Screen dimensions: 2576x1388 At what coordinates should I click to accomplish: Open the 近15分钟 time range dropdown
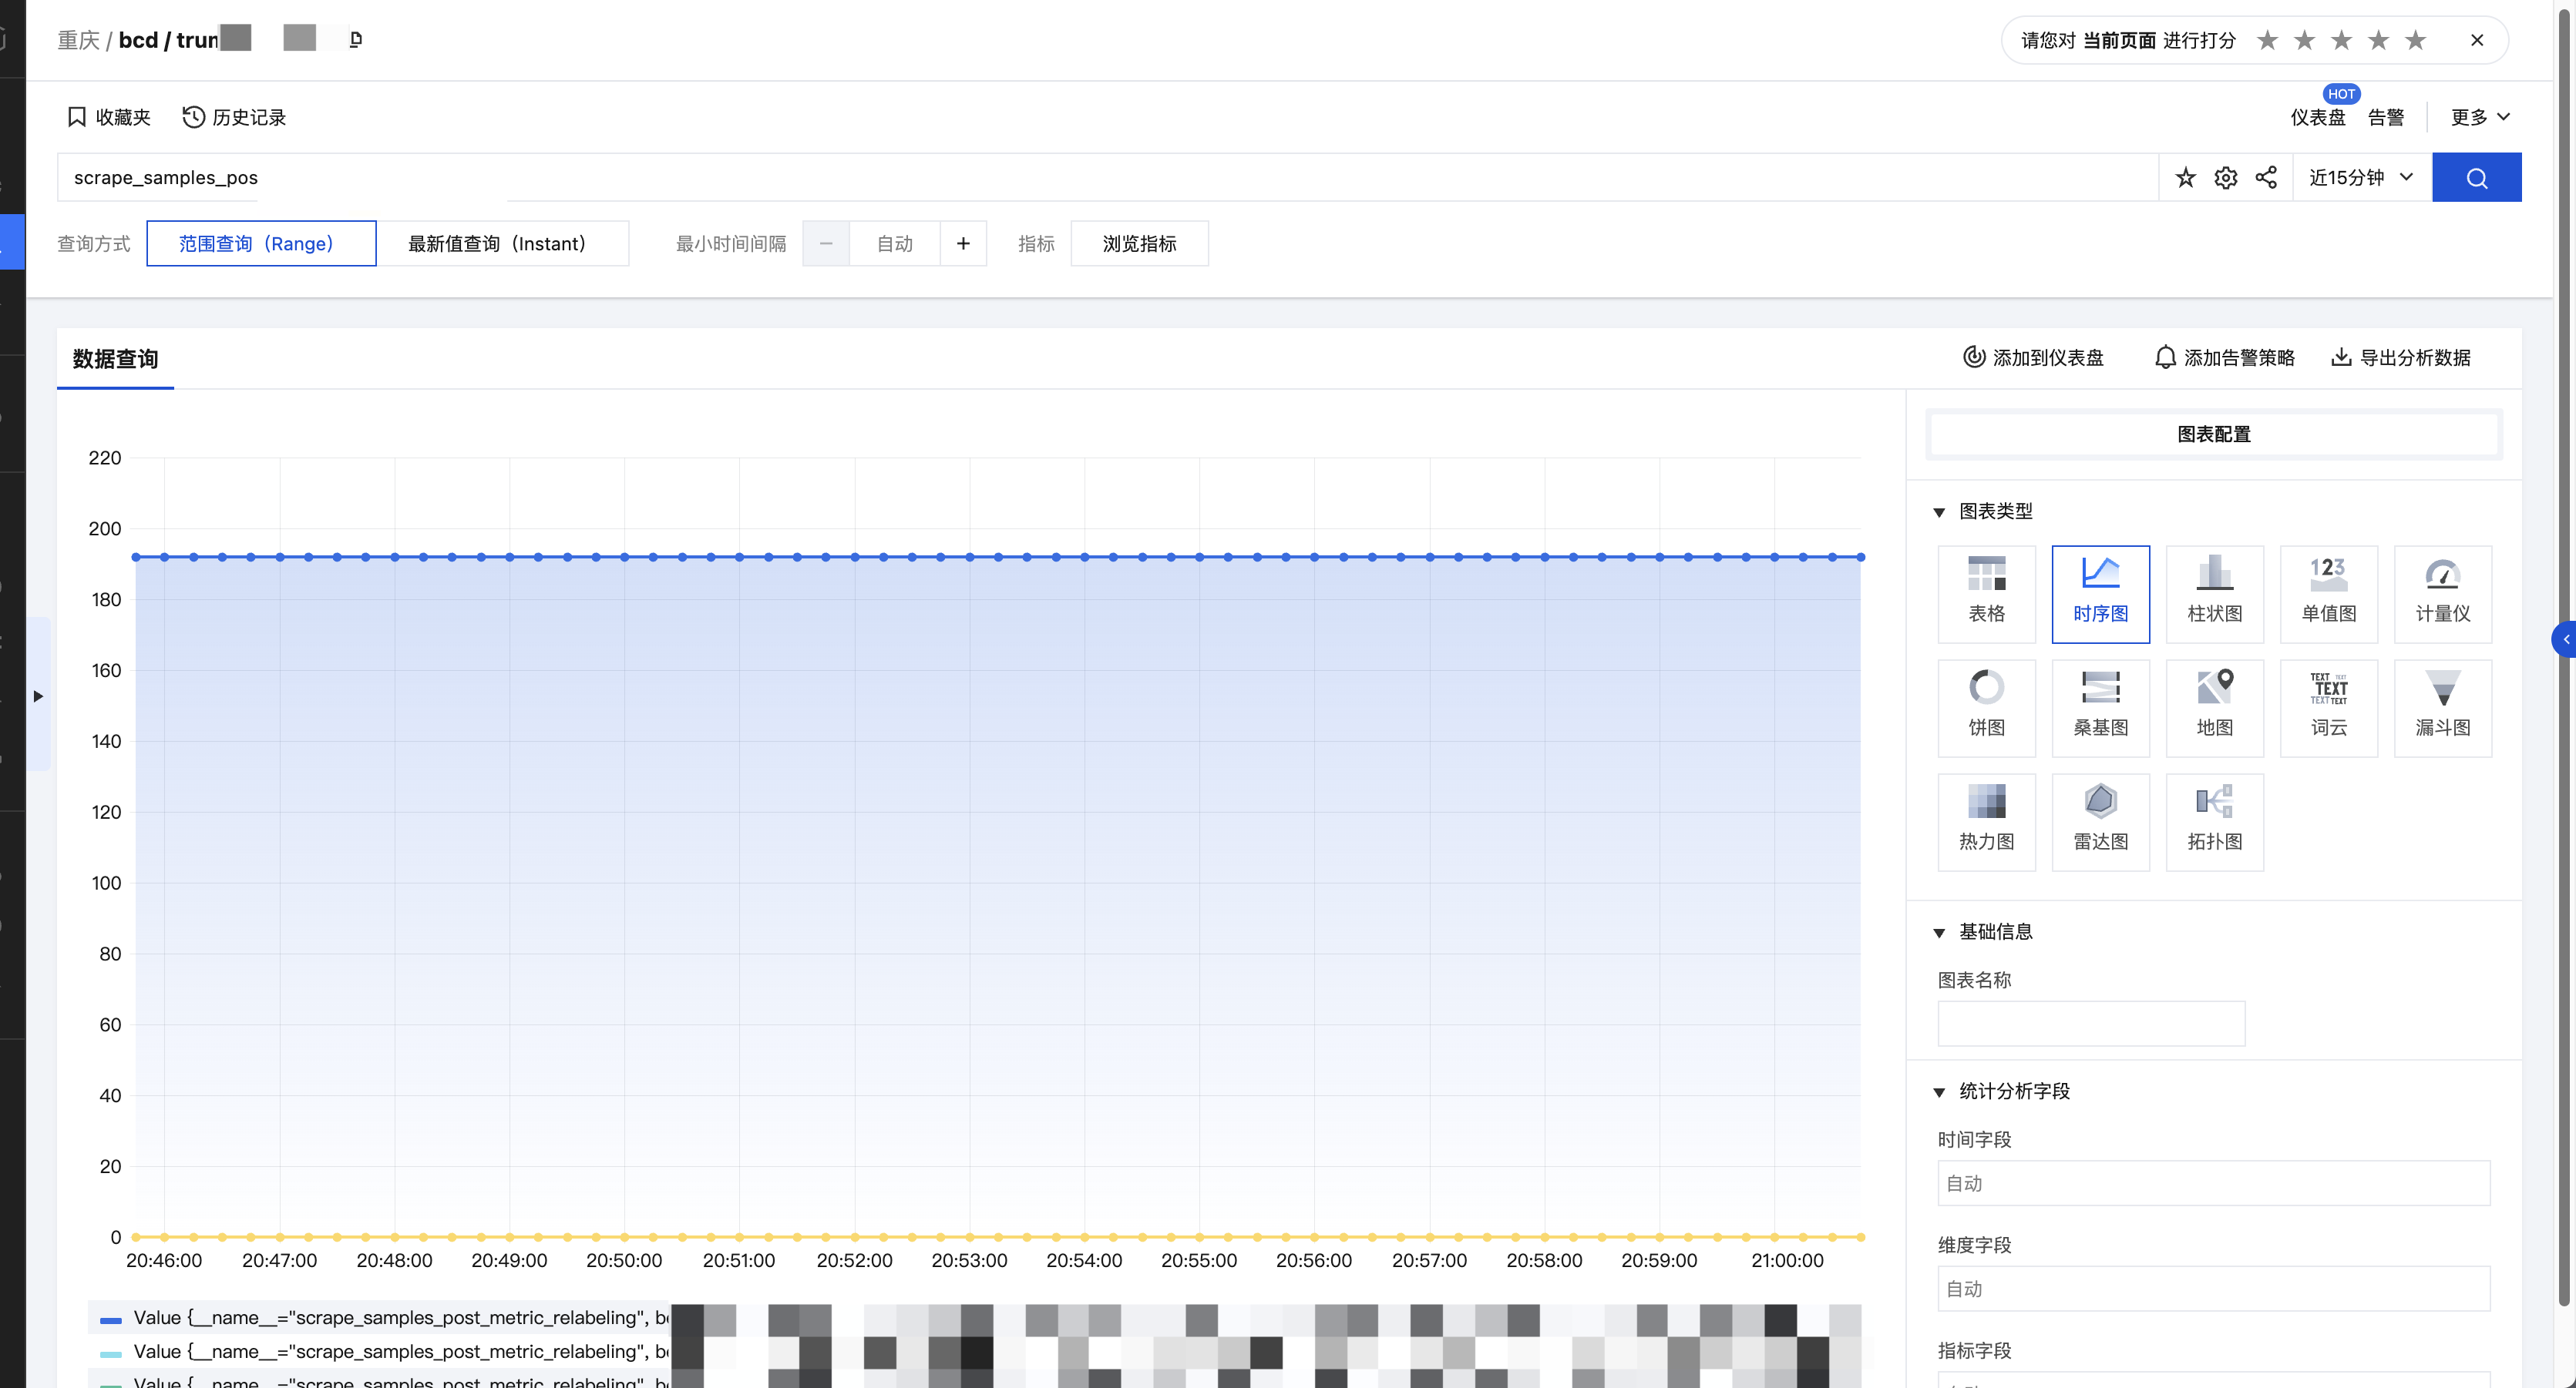point(2360,178)
